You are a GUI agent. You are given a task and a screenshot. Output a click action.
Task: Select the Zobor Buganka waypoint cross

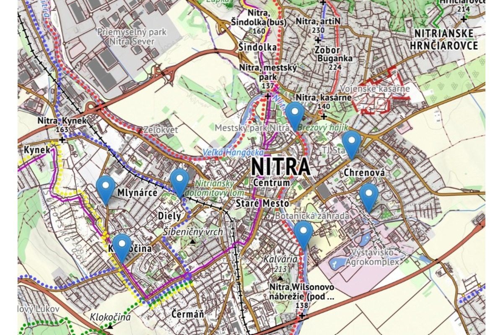coord(318,40)
